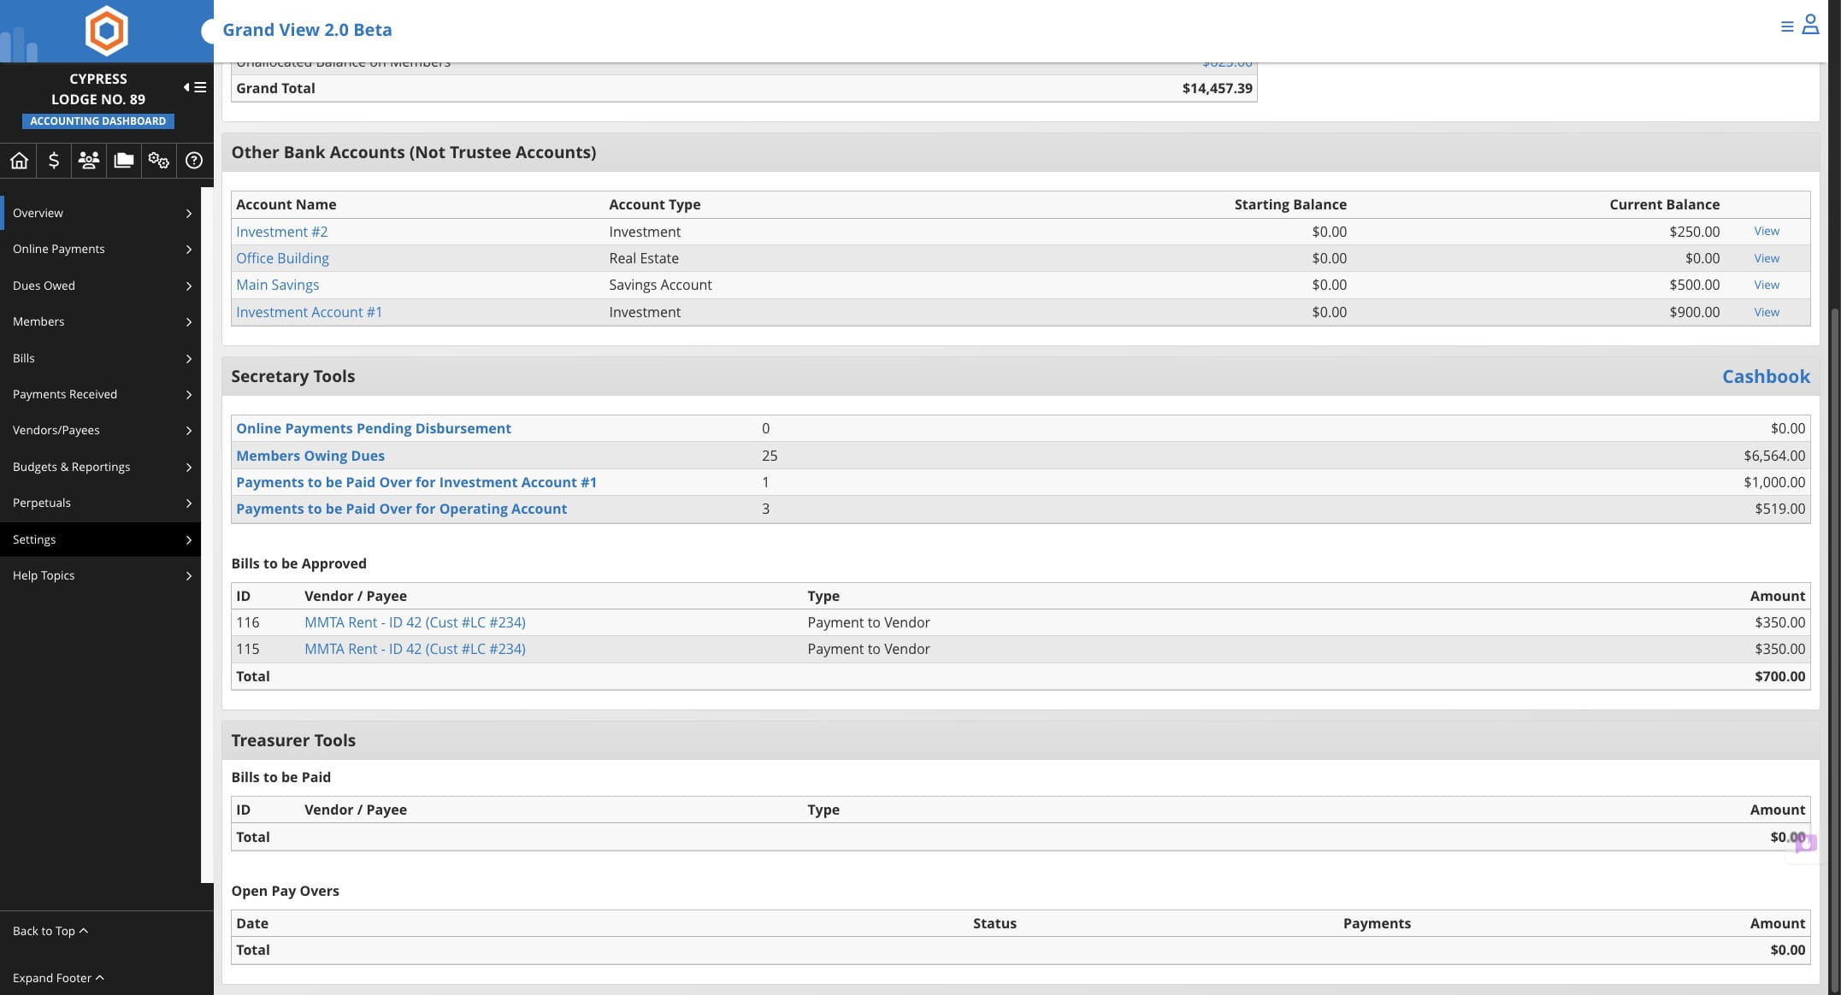Open the gears settings icon

(x=159, y=160)
